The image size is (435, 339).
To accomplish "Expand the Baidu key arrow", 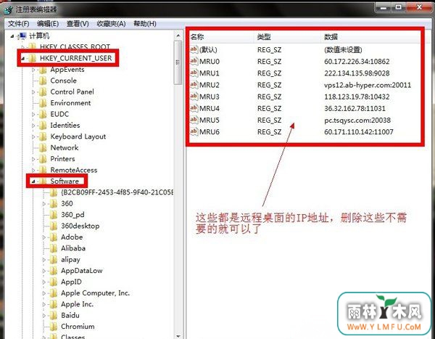I will (x=44, y=316).
